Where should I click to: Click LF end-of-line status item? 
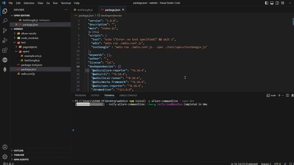tap(285, 164)
